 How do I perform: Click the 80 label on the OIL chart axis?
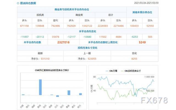click(x=95, y=77)
